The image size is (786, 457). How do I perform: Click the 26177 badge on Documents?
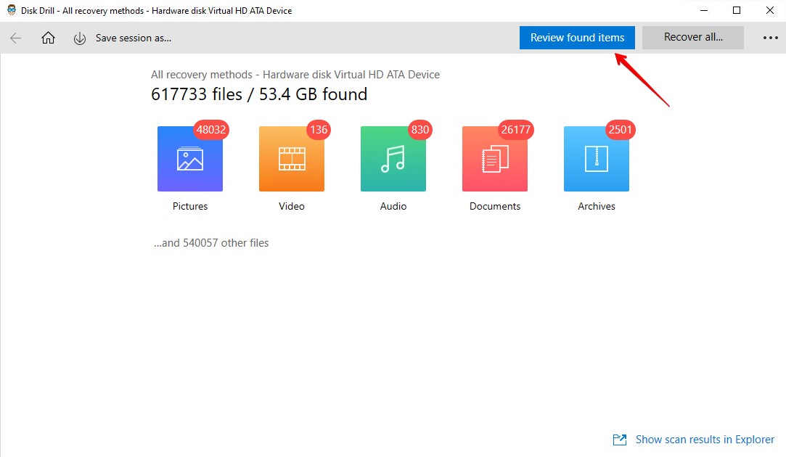point(516,130)
